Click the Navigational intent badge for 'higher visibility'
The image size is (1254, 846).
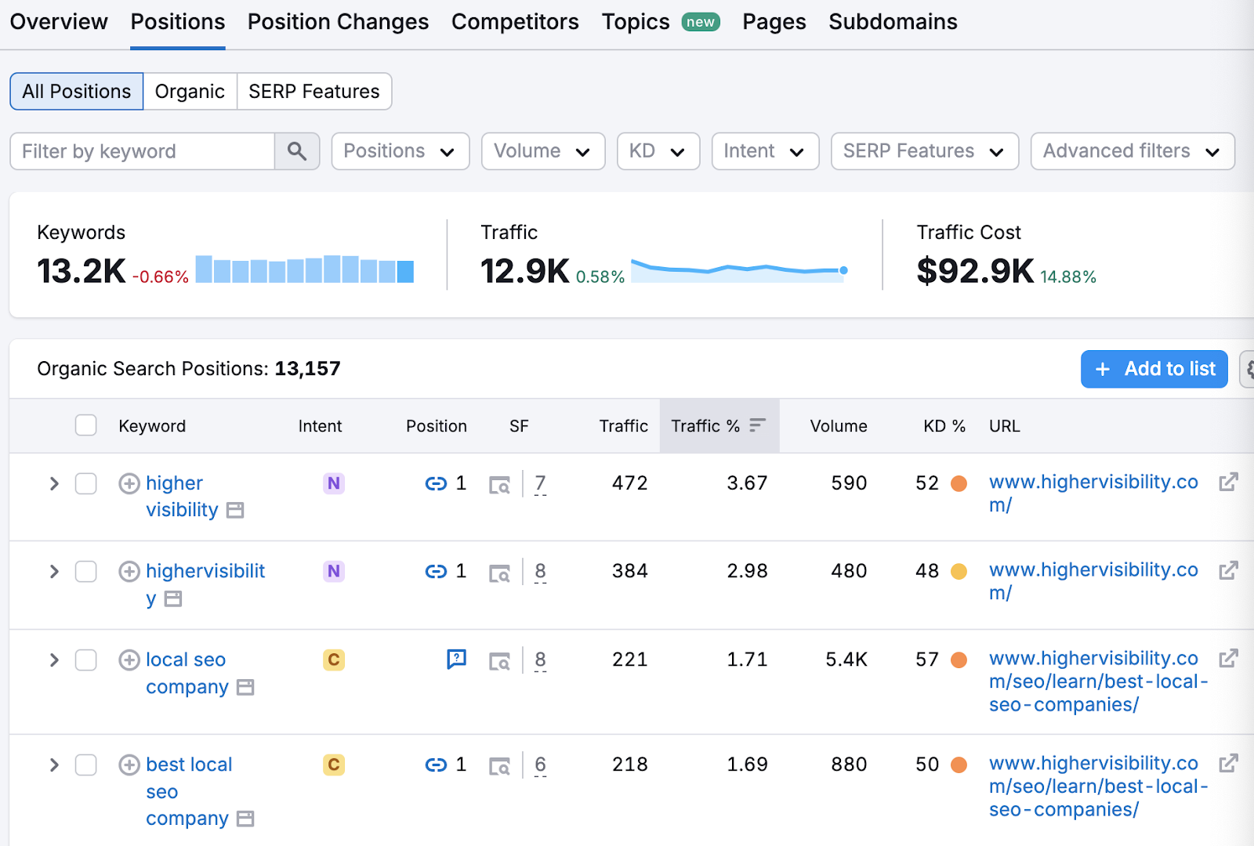pyautogui.click(x=334, y=483)
